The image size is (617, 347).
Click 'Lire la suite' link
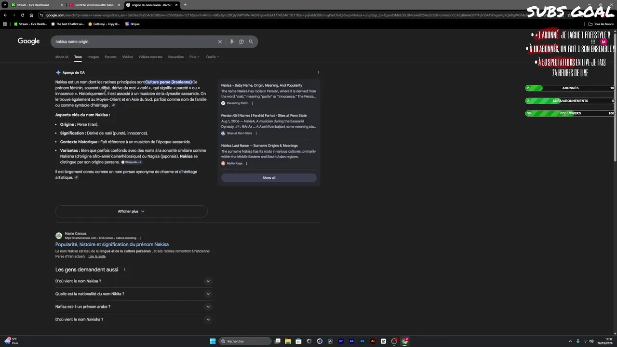[x=97, y=256]
